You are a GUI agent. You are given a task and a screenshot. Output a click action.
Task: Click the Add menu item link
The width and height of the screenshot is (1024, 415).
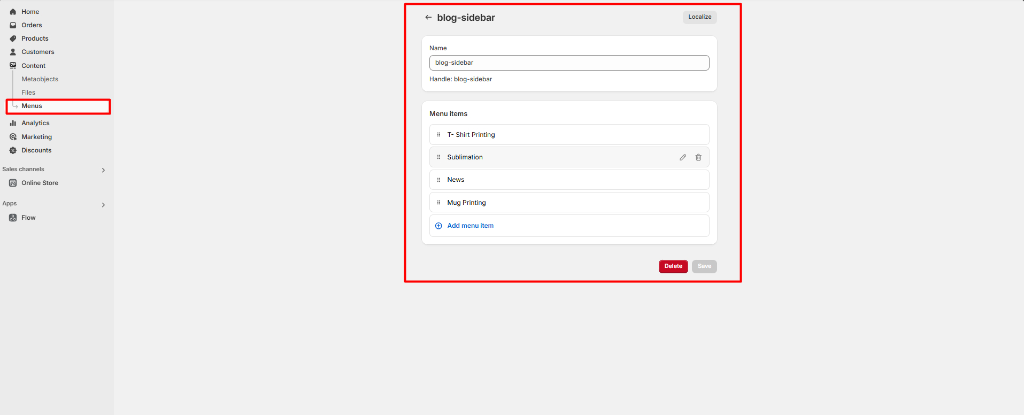[x=470, y=226]
